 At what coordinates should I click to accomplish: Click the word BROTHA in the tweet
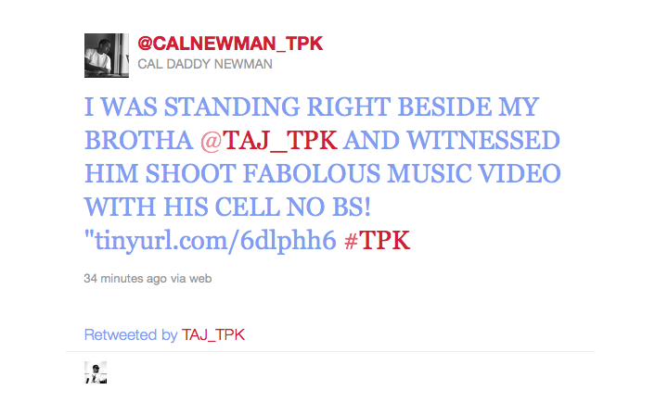pos(138,140)
